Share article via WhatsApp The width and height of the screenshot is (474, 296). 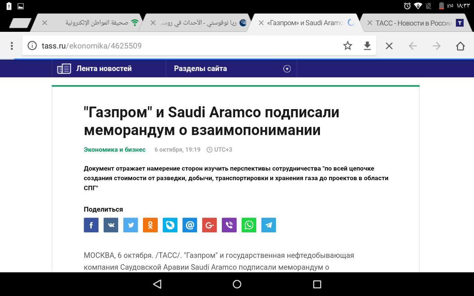pos(249,225)
